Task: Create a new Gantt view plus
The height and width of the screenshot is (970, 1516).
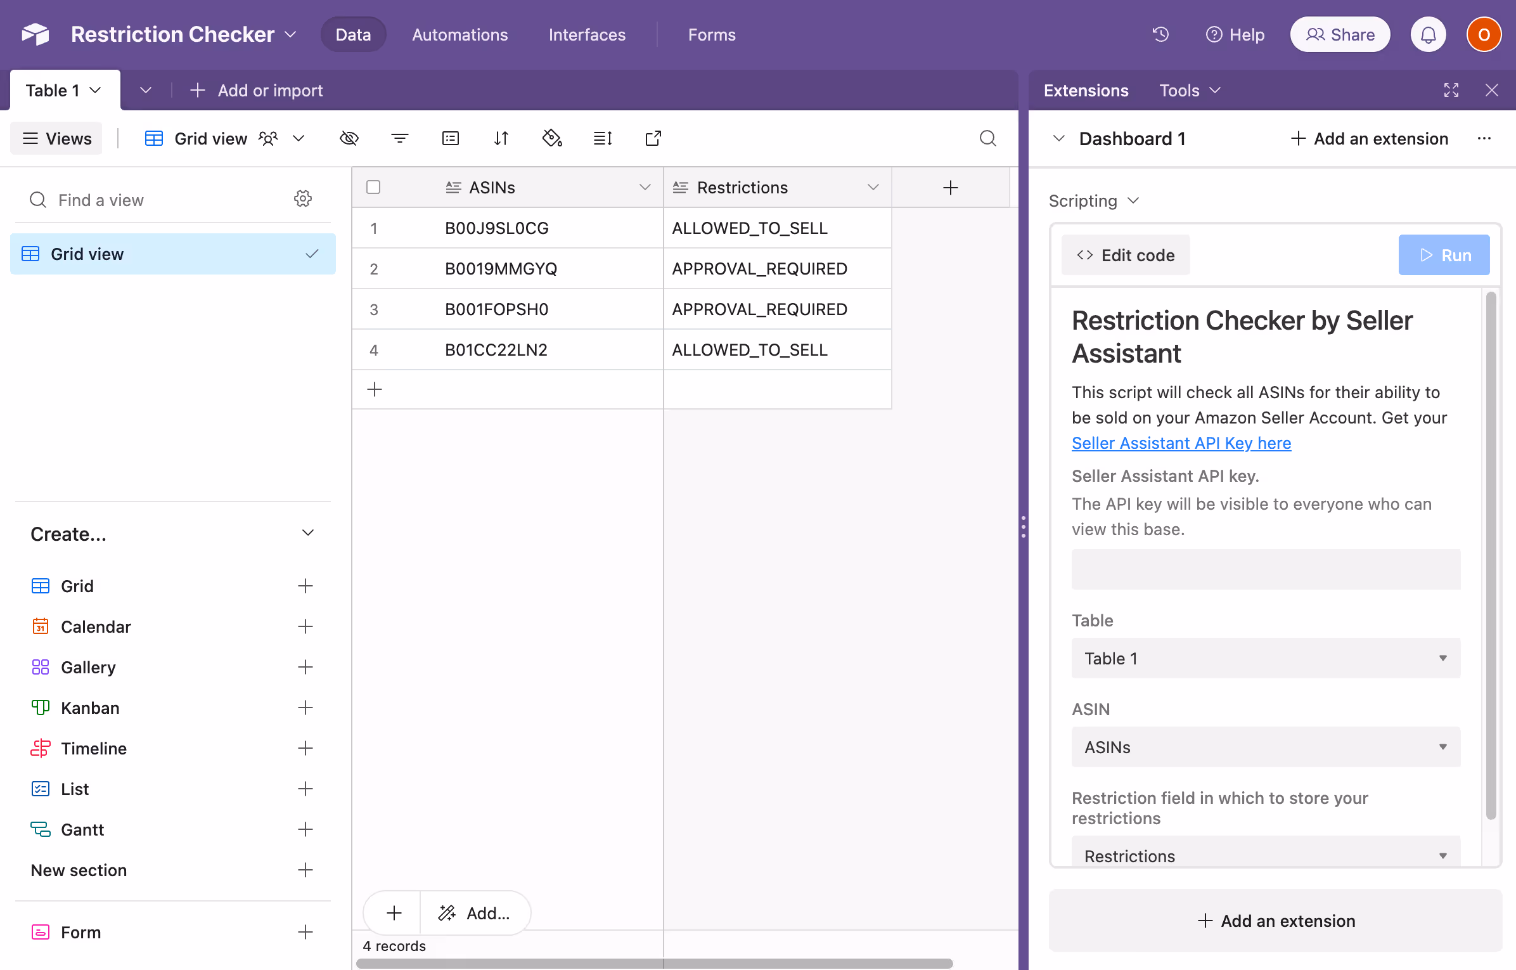Action: tap(305, 829)
